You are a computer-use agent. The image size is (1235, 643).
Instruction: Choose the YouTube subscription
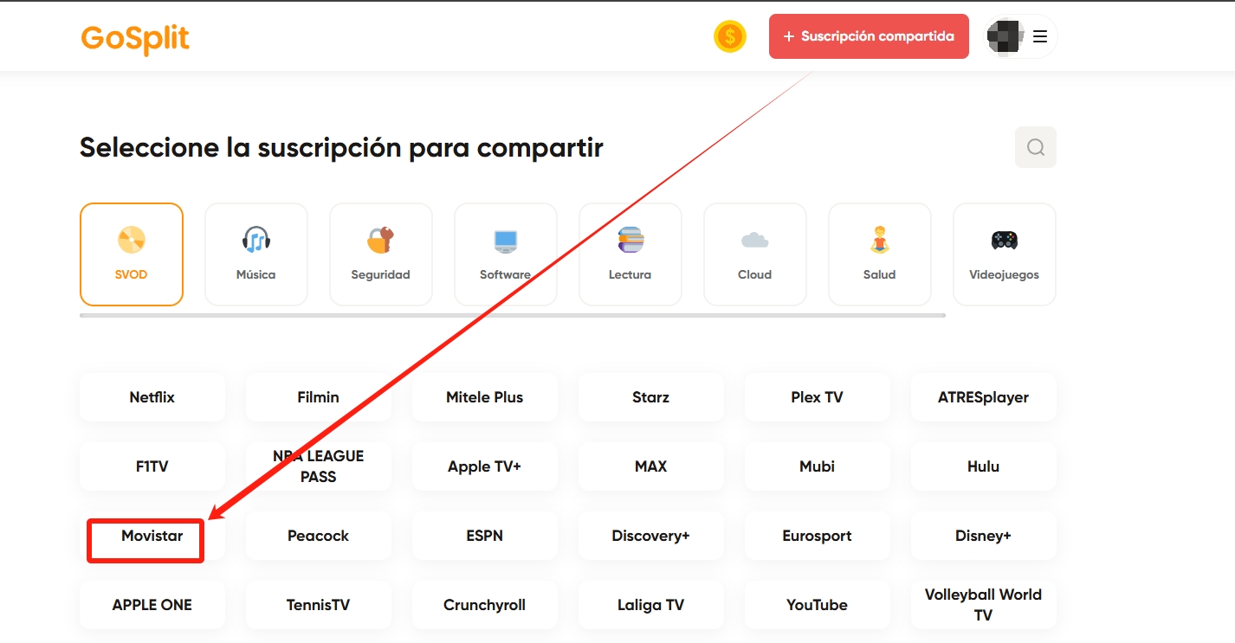[x=818, y=605]
